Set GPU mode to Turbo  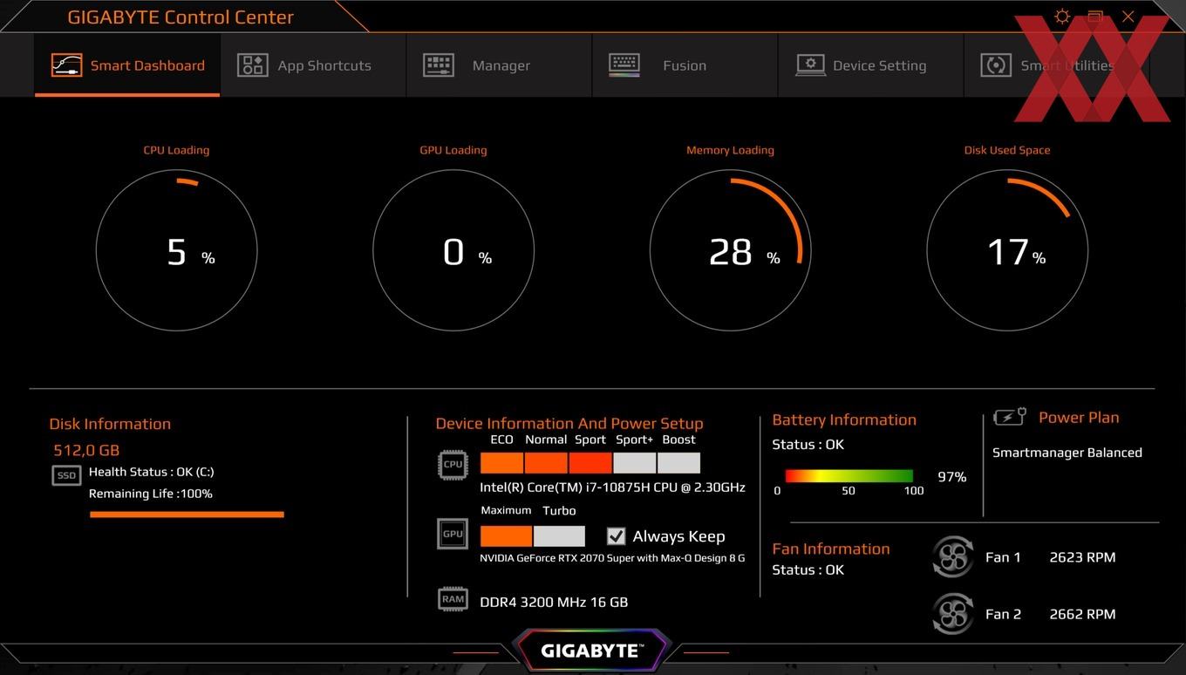coord(559,535)
